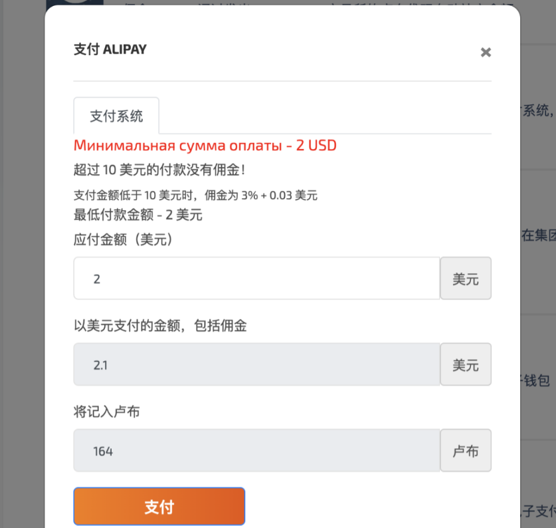Click the 应付金额（美元）label

(x=124, y=239)
